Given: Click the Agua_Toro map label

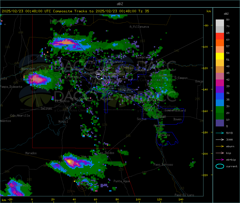Looking at the screenshot, I should [x=29, y=69].
